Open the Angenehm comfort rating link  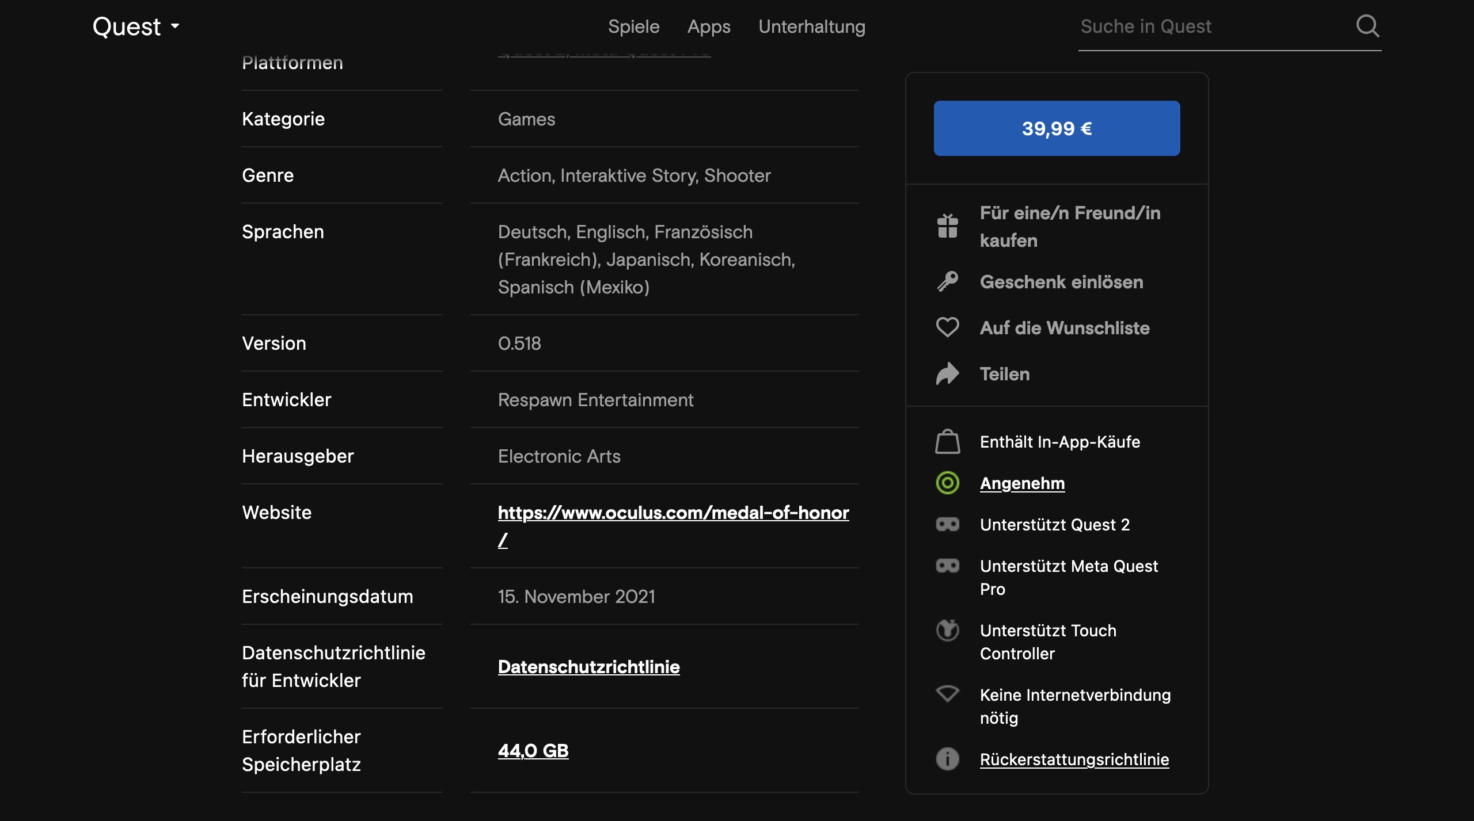pos(1022,483)
